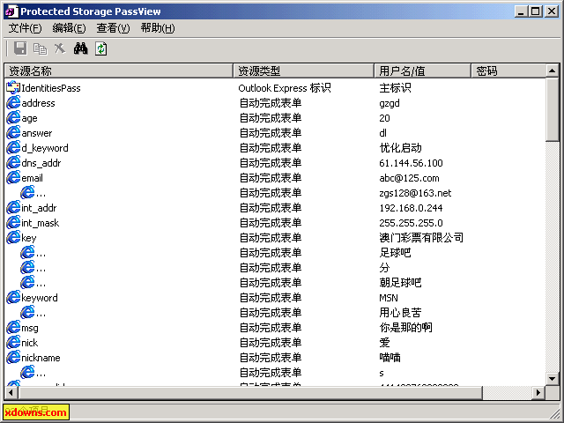Select the value MSN

click(389, 298)
